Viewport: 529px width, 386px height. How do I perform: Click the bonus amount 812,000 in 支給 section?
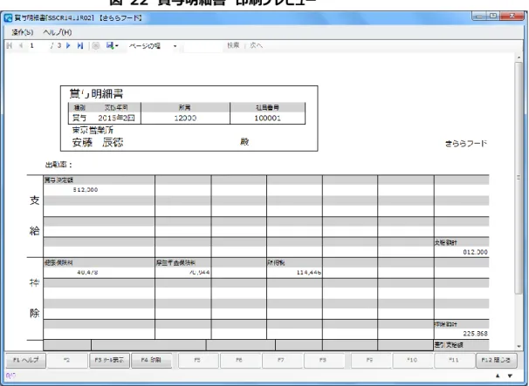(86, 190)
